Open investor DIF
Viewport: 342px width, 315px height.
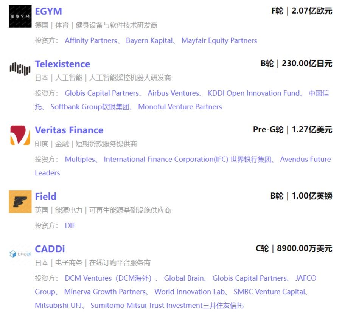[70, 226]
